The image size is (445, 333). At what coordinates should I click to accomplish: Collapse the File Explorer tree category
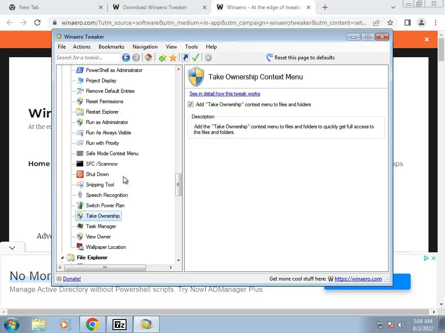point(62,258)
